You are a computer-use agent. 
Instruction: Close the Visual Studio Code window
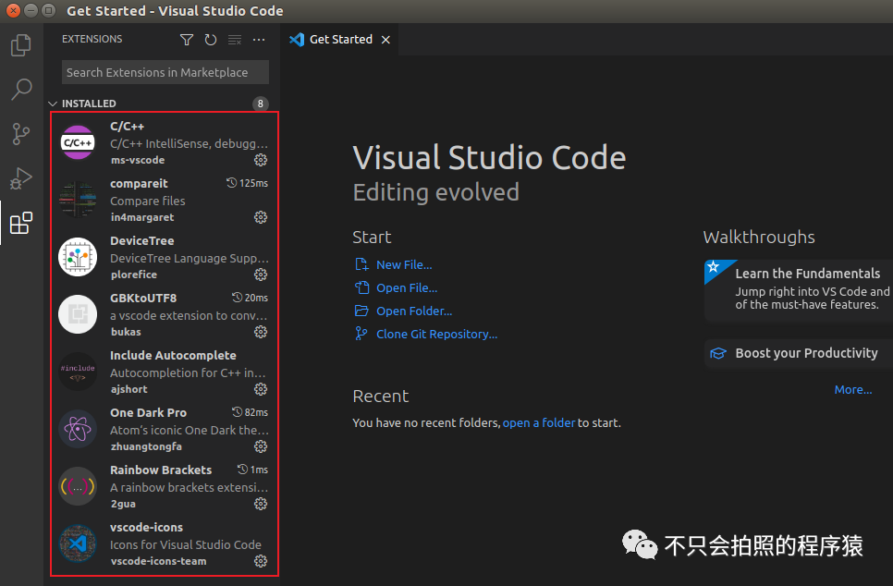pyautogui.click(x=13, y=10)
